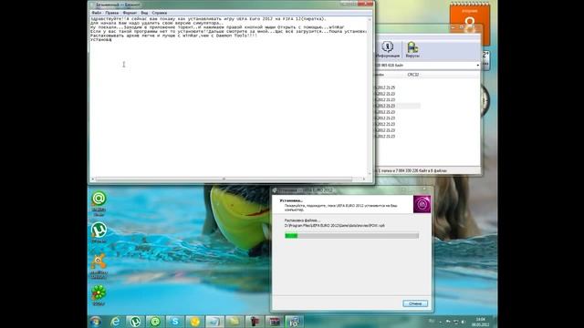This screenshot has width=584, height=328.
Task: Click the taskbar clock and date
Action: click(481, 322)
